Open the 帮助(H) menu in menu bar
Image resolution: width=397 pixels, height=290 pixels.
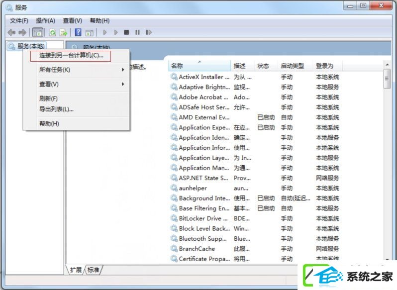tap(100, 20)
